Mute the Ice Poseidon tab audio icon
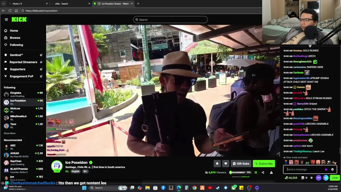Screen dimensions: 341x192 tap(99, 4)
